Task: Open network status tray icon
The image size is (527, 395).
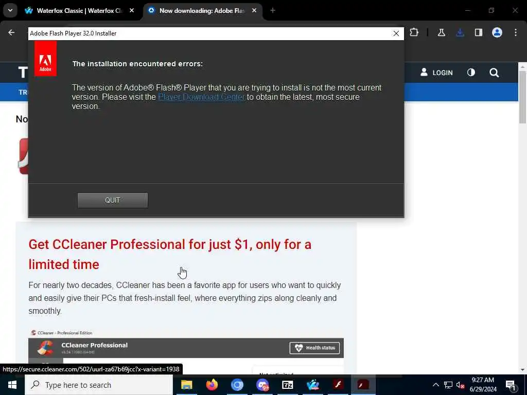Action: click(448, 385)
